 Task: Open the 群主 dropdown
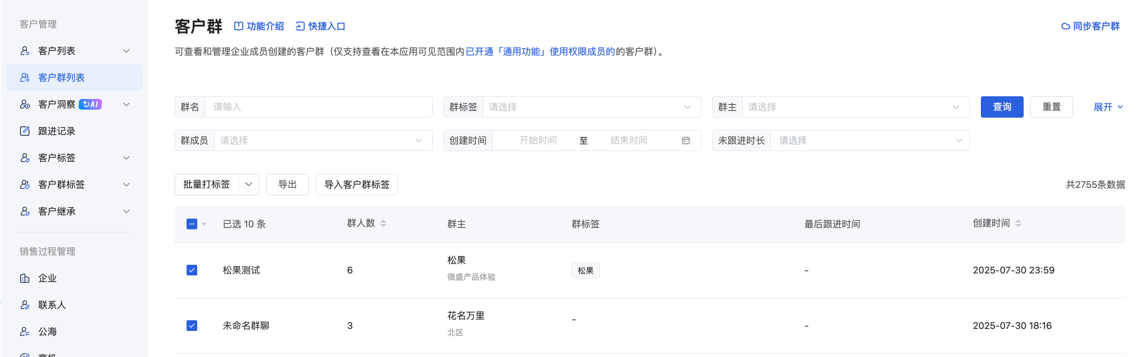pos(856,107)
